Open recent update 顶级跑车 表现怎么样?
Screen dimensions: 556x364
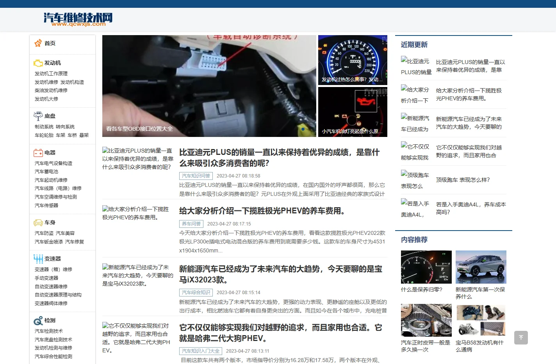[x=463, y=180]
